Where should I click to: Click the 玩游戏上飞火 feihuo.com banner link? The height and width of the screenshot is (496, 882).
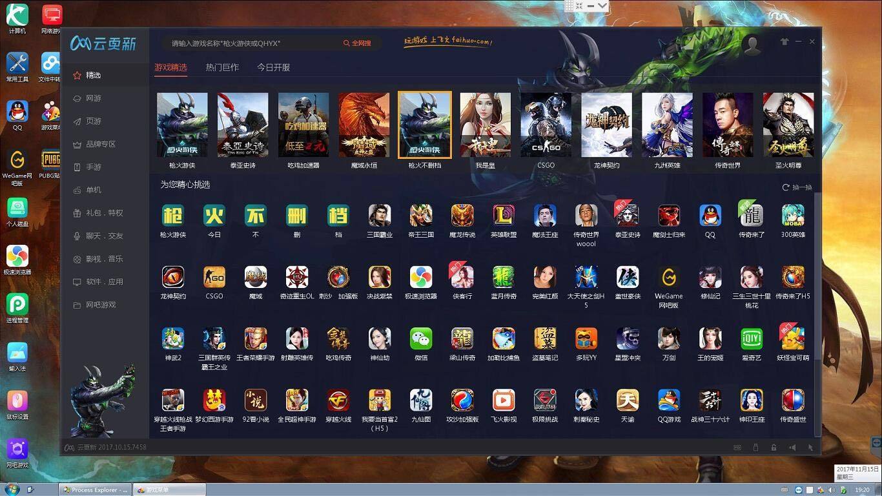tap(447, 41)
